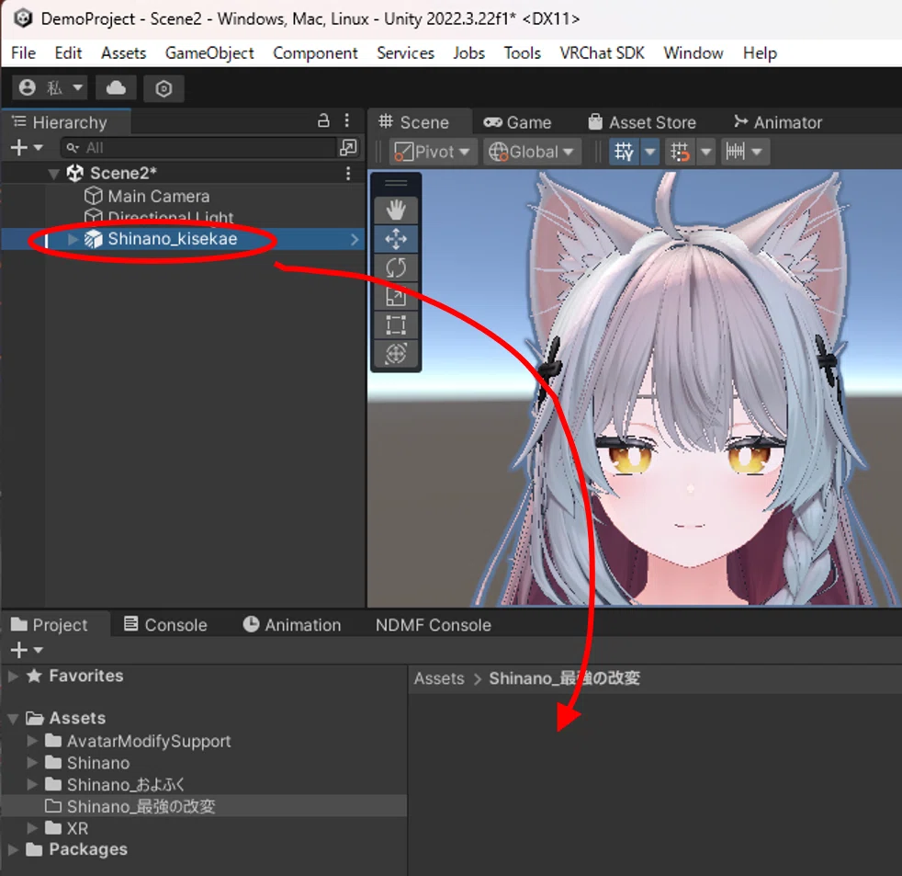Open the Component menu
The height and width of the screenshot is (876, 902).
[x=315, y=53]
